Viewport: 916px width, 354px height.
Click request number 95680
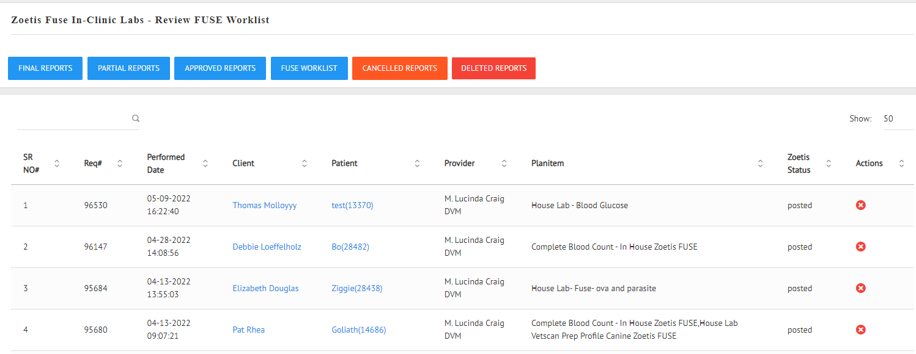[x=95, y=330]
